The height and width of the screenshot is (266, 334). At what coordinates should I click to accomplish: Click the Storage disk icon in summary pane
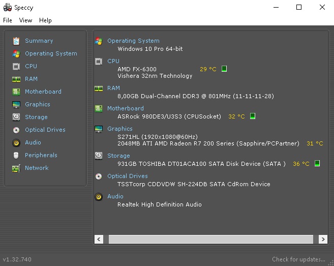coord(99,156)
